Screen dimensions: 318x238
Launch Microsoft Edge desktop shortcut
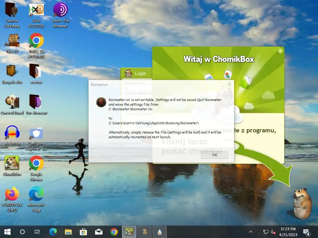click(x=36, y=199)
